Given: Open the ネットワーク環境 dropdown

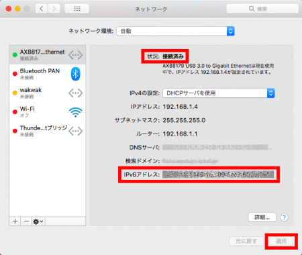Looking at the screenshot, I should (x=175, y=31).
